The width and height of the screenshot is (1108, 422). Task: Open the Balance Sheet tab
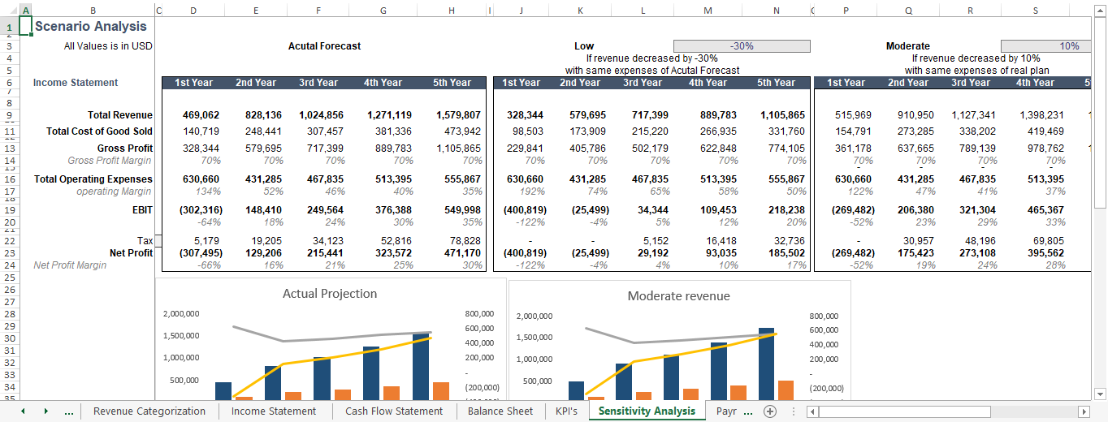[500, 411]
